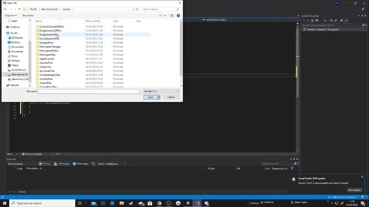Toggle auto-hide pin on Solution Explorer
This screenshot has width=369, height=207.
(362, 16)
